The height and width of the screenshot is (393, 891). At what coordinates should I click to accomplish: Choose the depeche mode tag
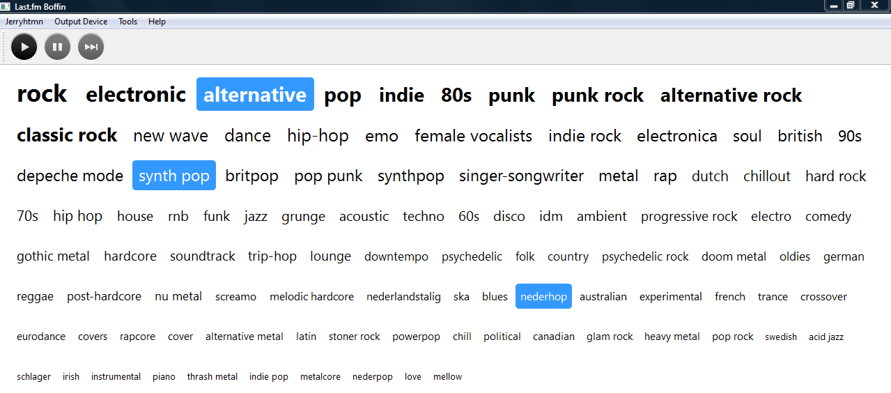70,176
